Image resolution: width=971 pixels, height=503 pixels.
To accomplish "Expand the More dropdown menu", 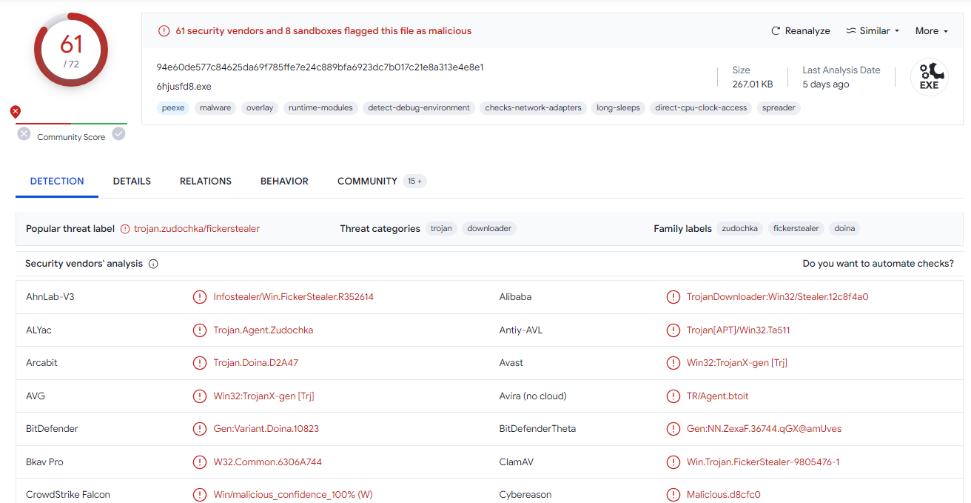I will coord(932,31).
